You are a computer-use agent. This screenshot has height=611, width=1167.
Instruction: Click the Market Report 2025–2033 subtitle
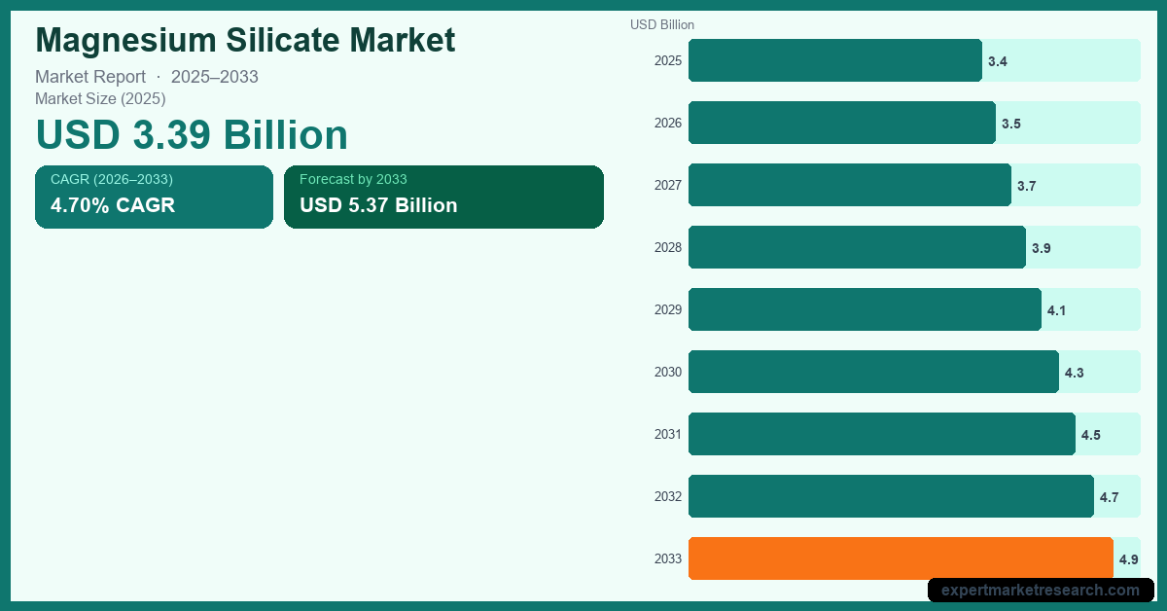click(147, 77)
